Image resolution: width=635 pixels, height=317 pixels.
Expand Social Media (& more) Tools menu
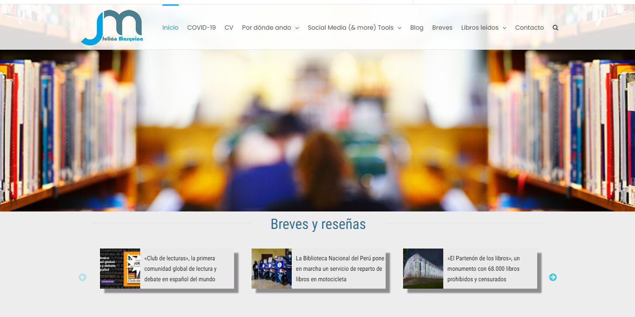click(354, 27)
